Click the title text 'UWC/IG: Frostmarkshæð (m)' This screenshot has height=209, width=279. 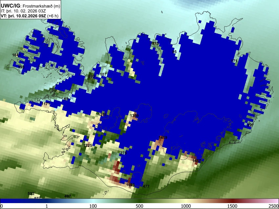point(31,6)
